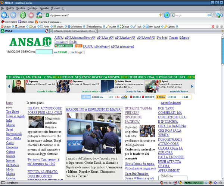Screen dimensions: 224x186
Task: Open the Home page icon
Action: pyautogui.click(x=39, y=15)
